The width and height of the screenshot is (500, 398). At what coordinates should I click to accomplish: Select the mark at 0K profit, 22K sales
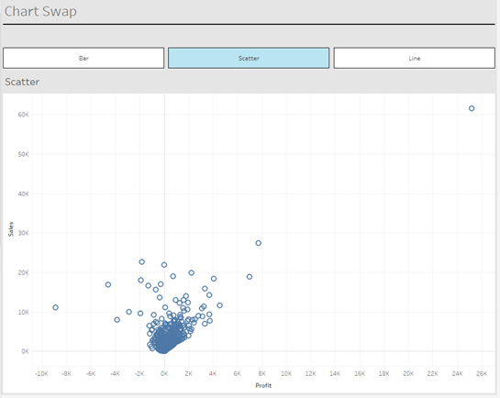pyautogui.click(x=164, y=265)
